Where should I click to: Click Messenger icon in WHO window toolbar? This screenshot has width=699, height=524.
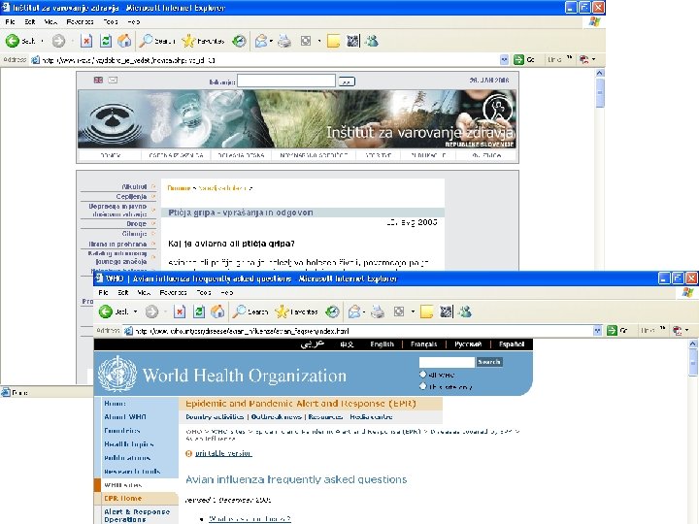(464, 311)
